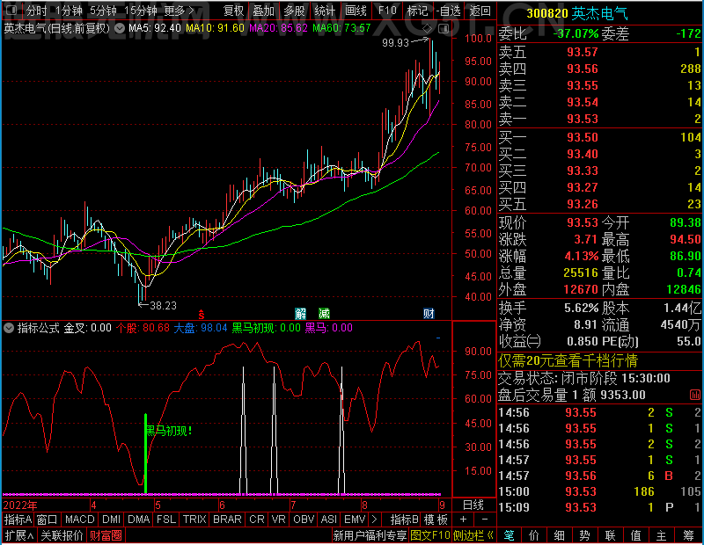Select the EMV indicator
The height and width of the screenshot is (545, 704).
point(355,520)
